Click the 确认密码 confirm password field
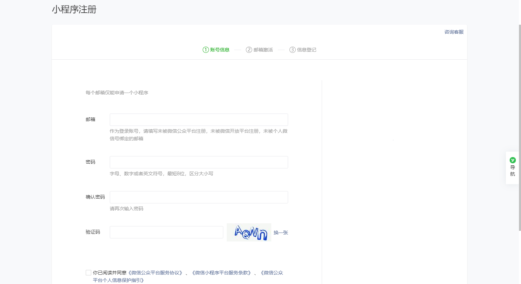 coord(199,197)
